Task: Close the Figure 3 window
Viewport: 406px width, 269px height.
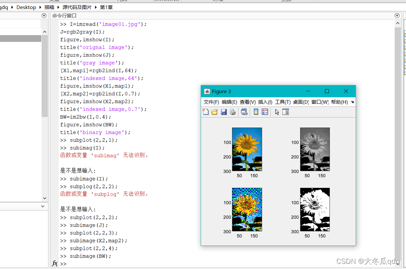Action: coord(346,91)
